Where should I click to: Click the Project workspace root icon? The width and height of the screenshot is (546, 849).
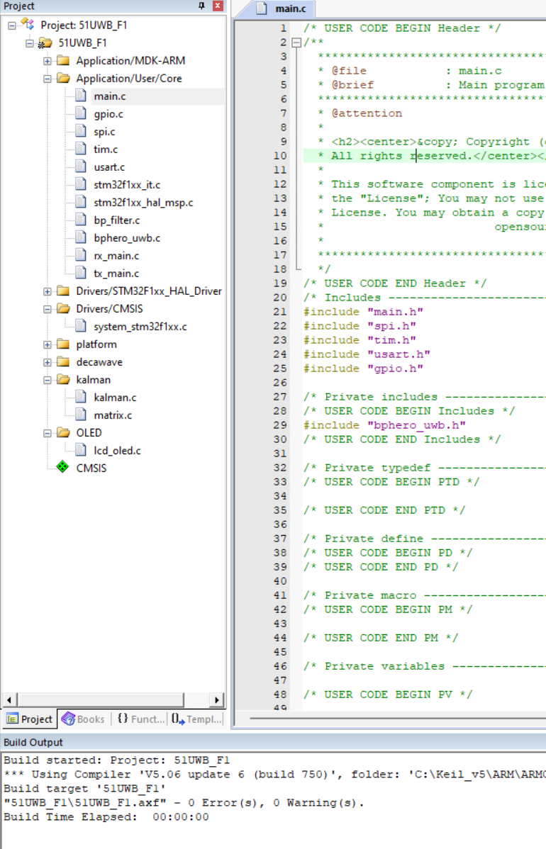click(27, 25)
